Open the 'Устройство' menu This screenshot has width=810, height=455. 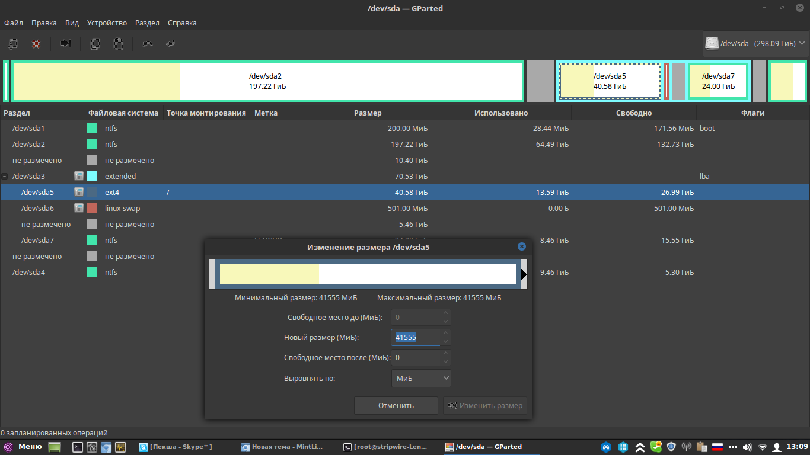[107, 23]
